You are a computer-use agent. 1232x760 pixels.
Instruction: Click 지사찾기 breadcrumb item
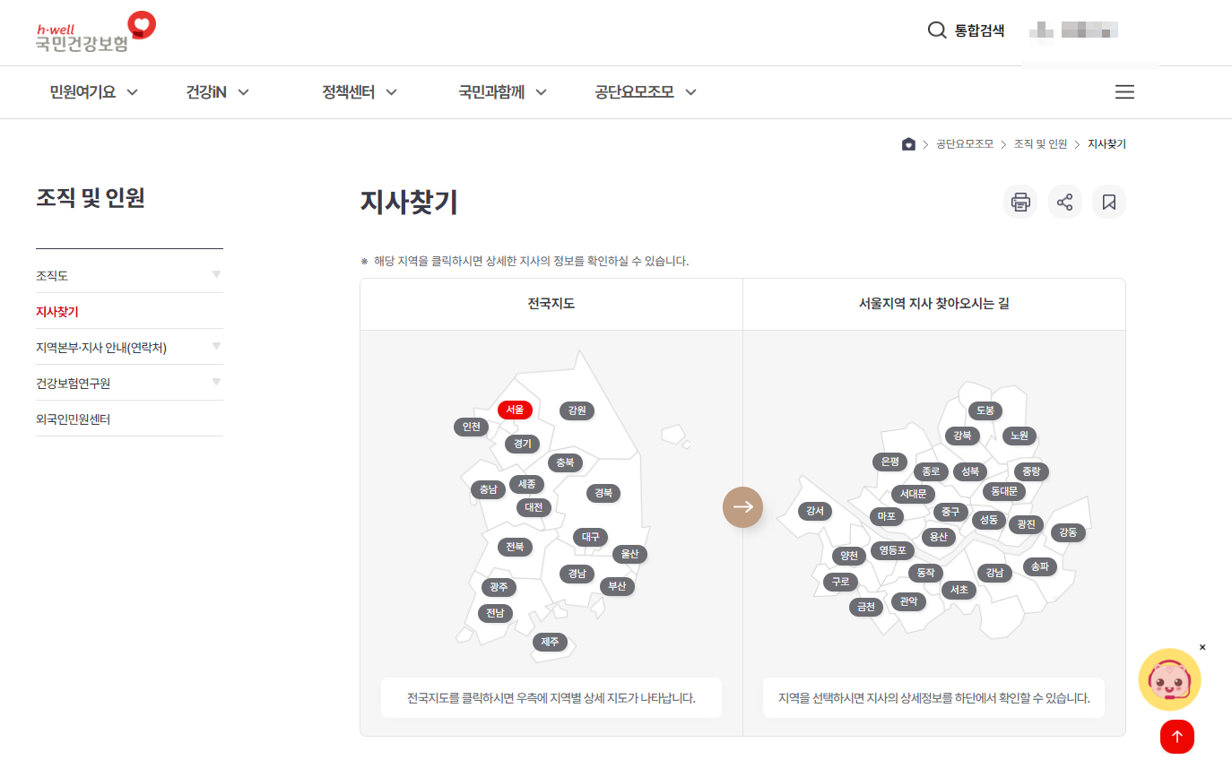pos(1106,144)
